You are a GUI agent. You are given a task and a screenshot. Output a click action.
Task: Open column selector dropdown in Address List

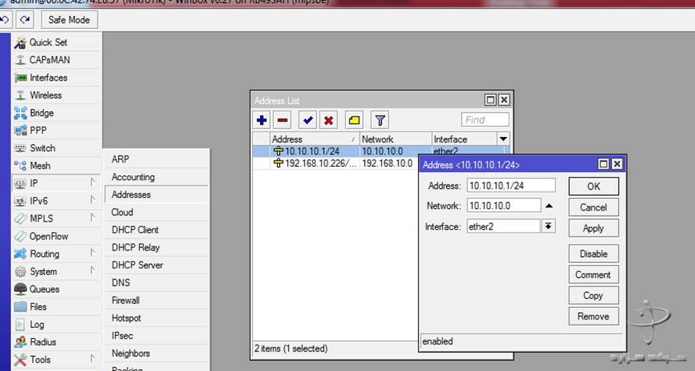click(503, 139)
